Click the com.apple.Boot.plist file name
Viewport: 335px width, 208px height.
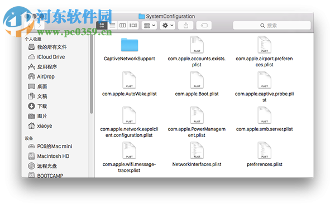[x=197, y=94]
